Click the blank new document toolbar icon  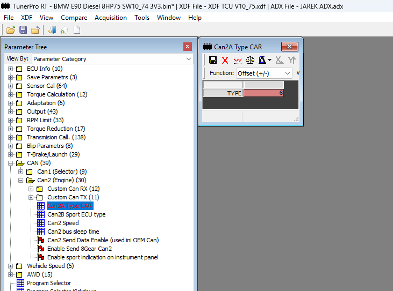(77, 30)
